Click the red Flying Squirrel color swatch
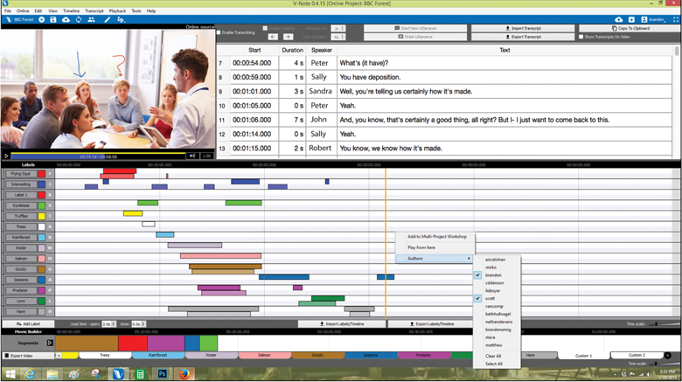This screenshot has height=382, width=682. 41,174
